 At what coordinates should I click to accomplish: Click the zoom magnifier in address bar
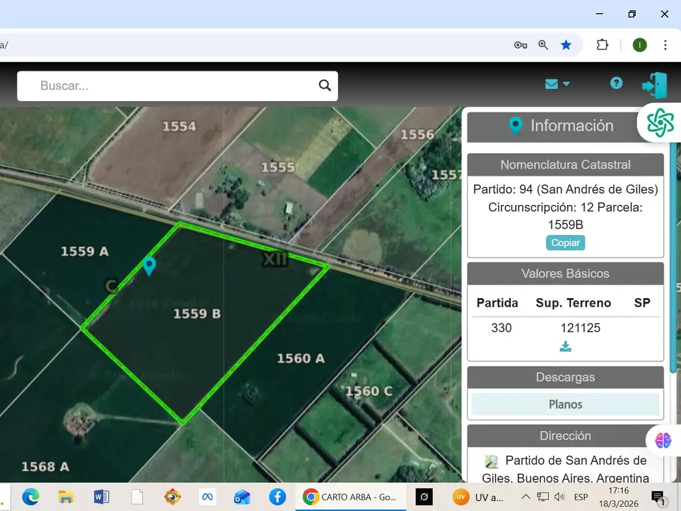pos(543,45)
